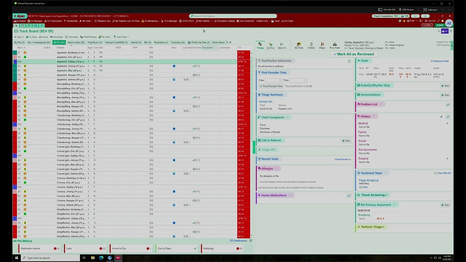Viewport: 466px width, 262px height.
Task: Open My Note from Track Board toolbar
Action: tap(105, 37)
